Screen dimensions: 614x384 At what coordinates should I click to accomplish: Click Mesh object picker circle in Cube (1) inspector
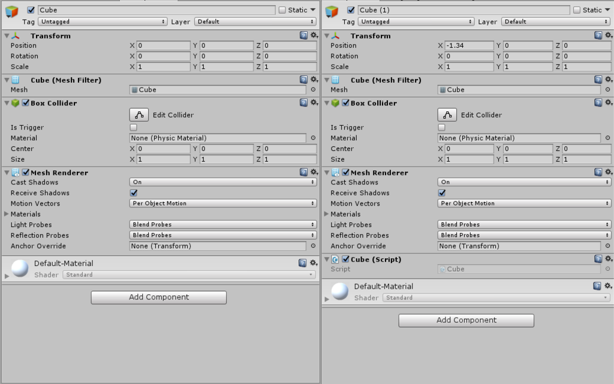pos(608,89)
